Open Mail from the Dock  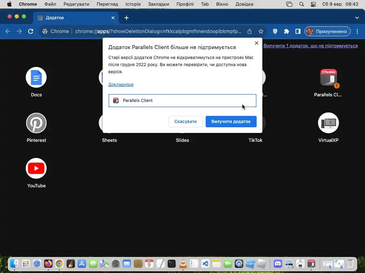127,264
